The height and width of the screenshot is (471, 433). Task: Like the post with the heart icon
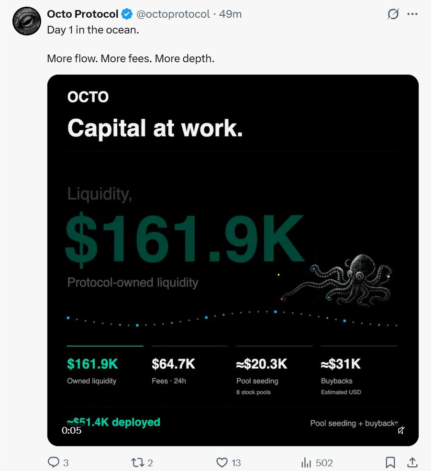222,462
